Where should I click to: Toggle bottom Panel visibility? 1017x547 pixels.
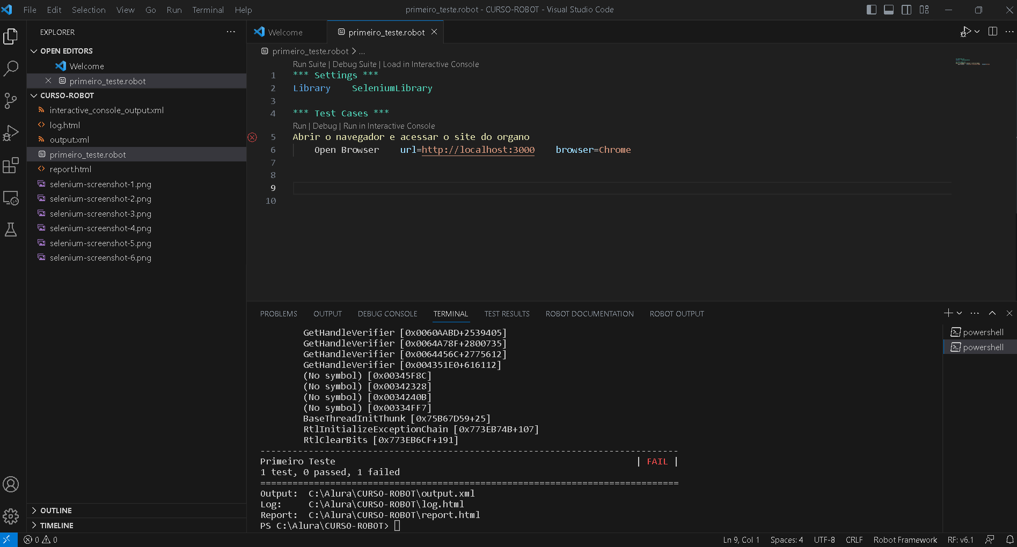click(889, 10)
